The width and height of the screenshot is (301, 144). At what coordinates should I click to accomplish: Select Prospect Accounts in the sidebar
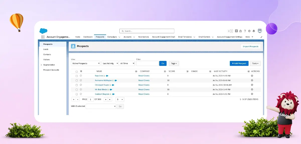(x=51, y=70)
